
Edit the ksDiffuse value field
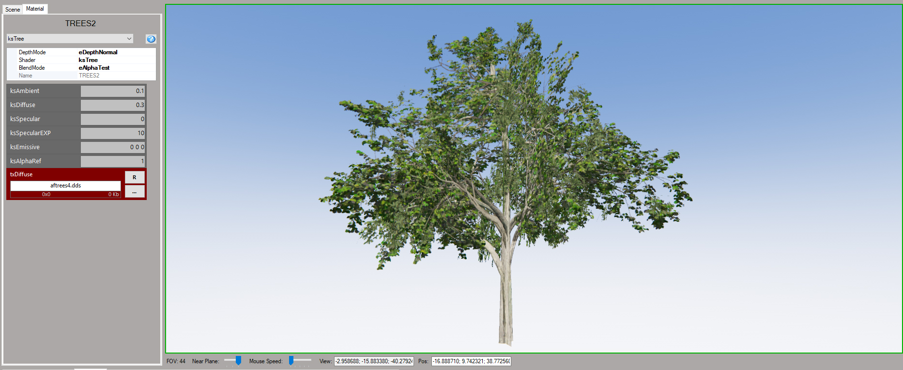[113, 105]
